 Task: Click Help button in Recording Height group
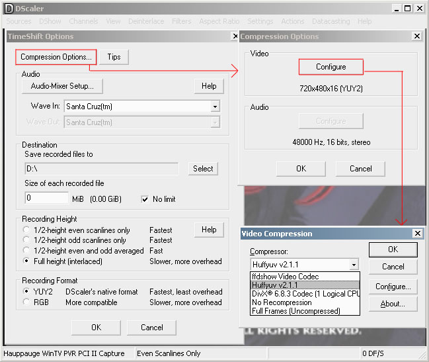209,230
